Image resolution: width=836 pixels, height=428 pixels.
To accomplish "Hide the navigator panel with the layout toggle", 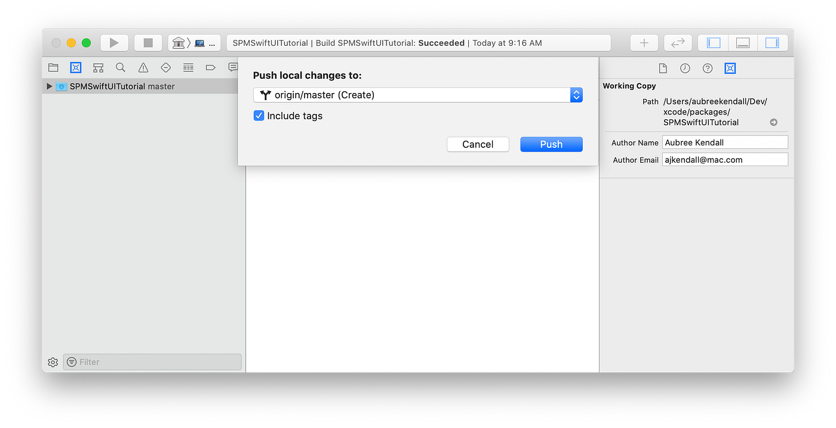I will [x=713, y=42].
